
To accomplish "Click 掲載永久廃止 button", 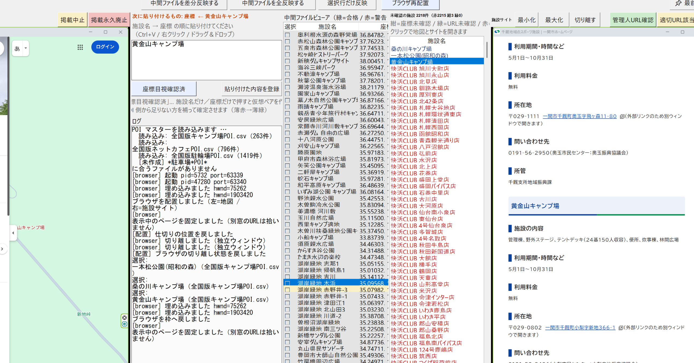I will point(109,20).
